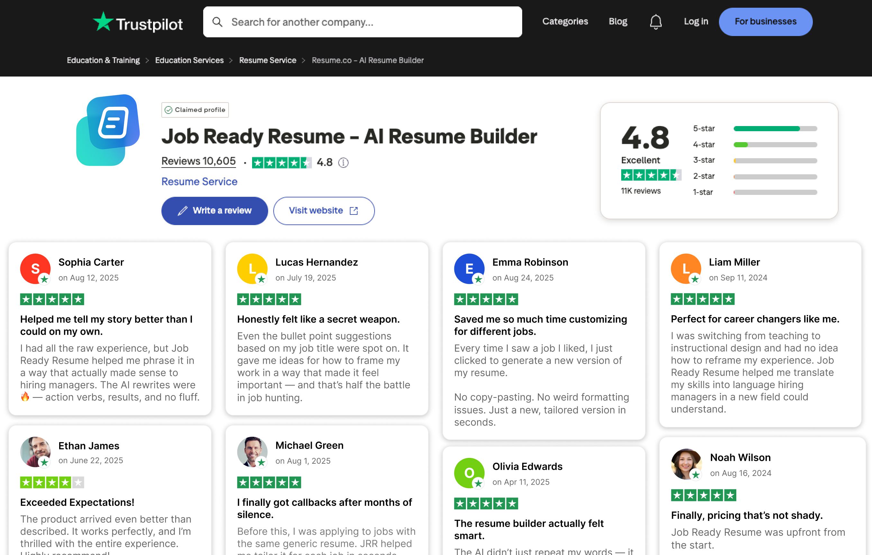Click Liam Miller's orange avatar
Viewport: 872px width, 555px height.
686,268
